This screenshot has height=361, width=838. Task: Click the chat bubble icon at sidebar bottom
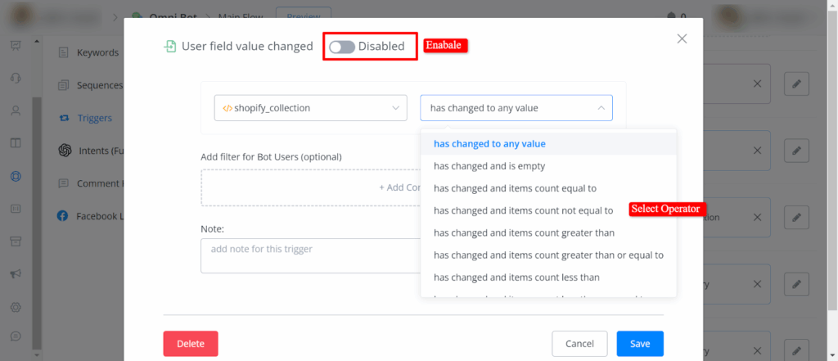15,336
